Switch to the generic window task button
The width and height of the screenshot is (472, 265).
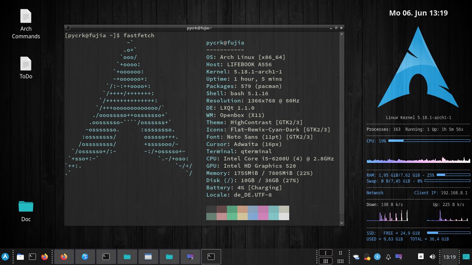click(x=148, y=257)
